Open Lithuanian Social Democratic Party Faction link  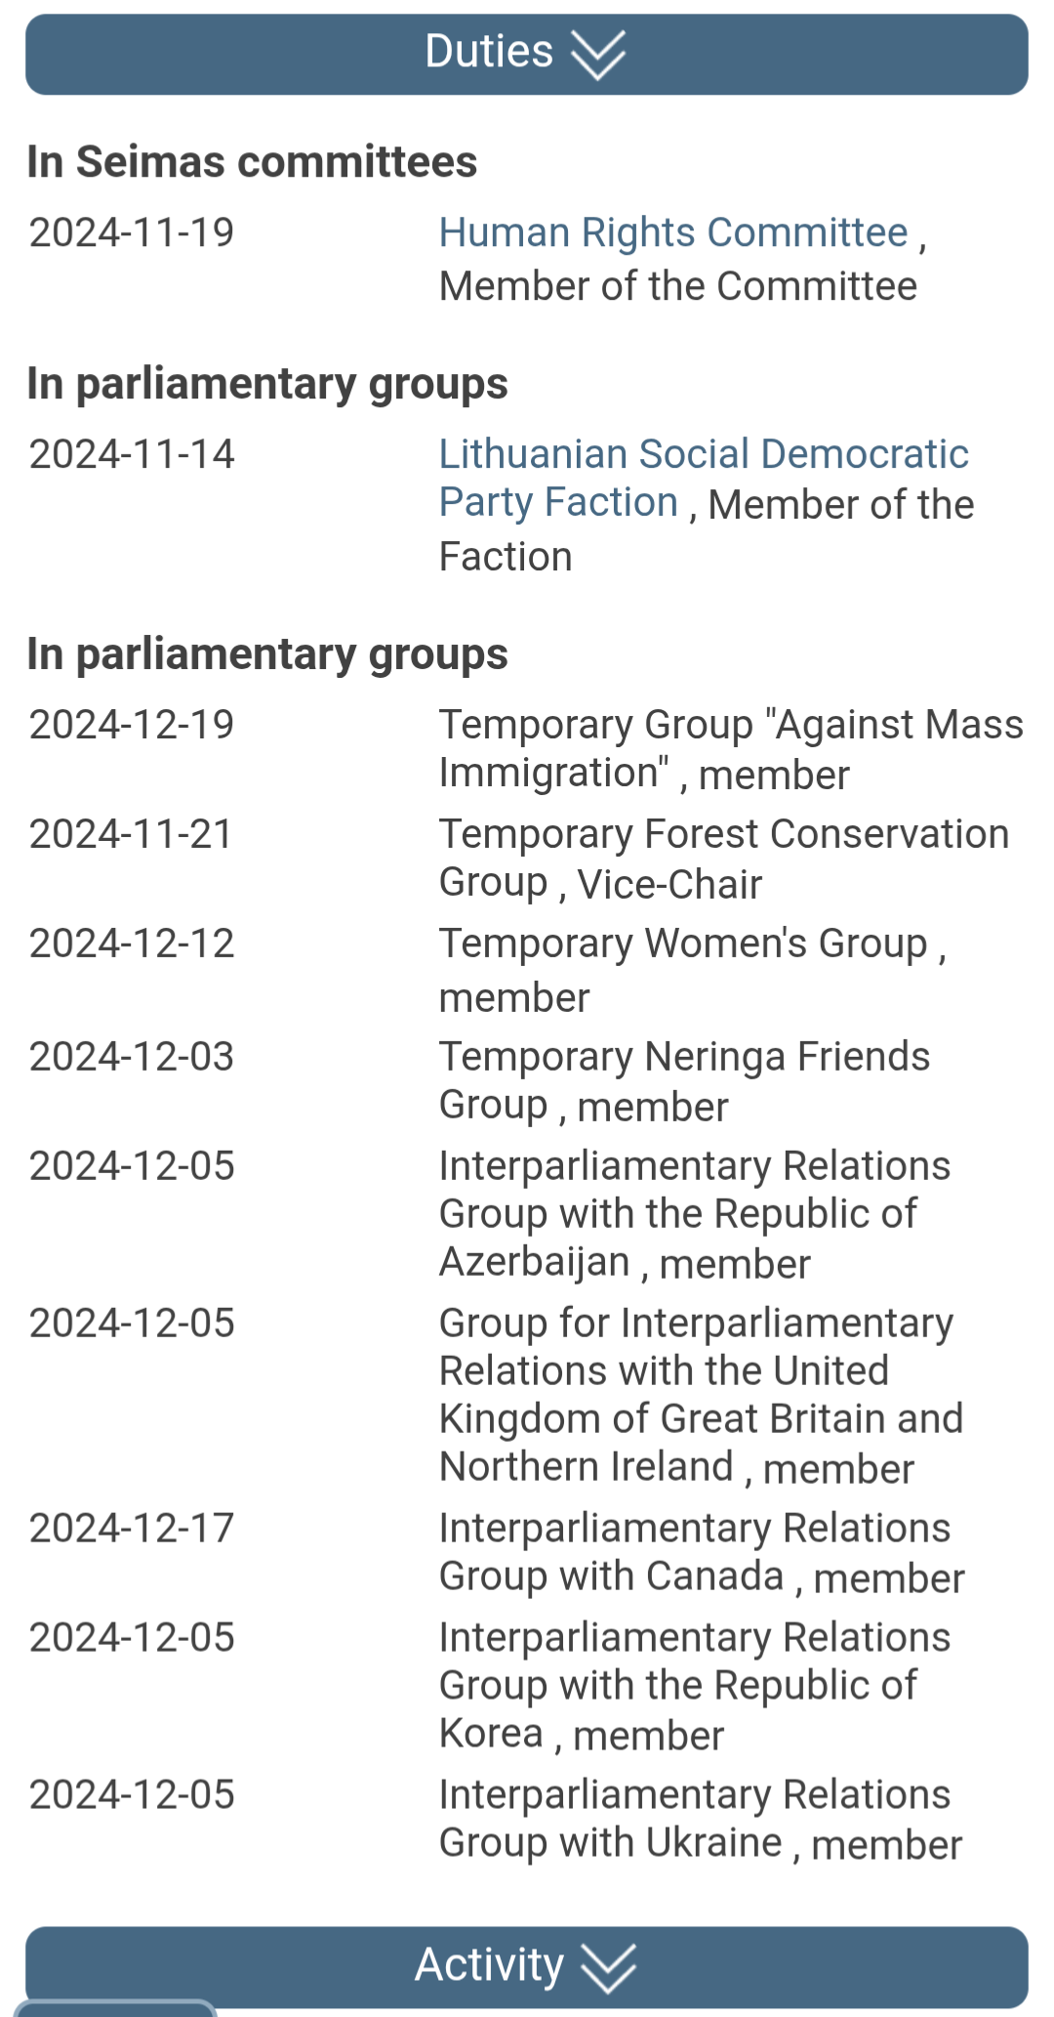[703, 478]
